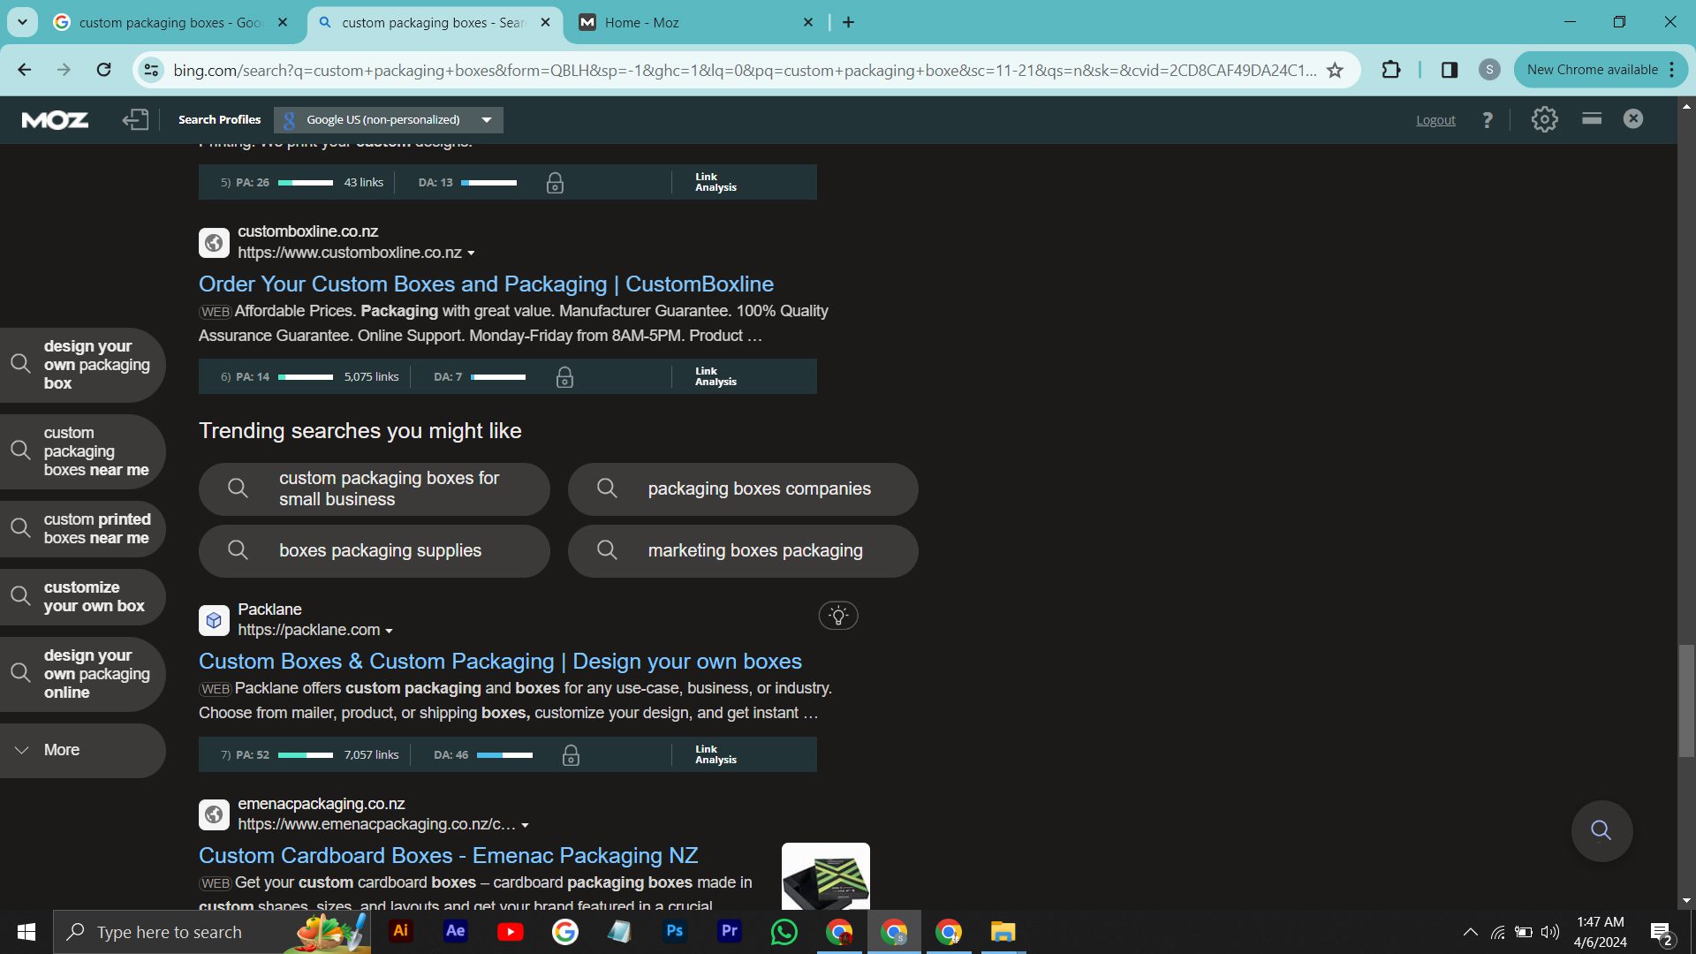The width and height of the screenshot is (1696, 954).
Task: Switch to the custom packaging boxes Google tab
Action: click(168, 23)
